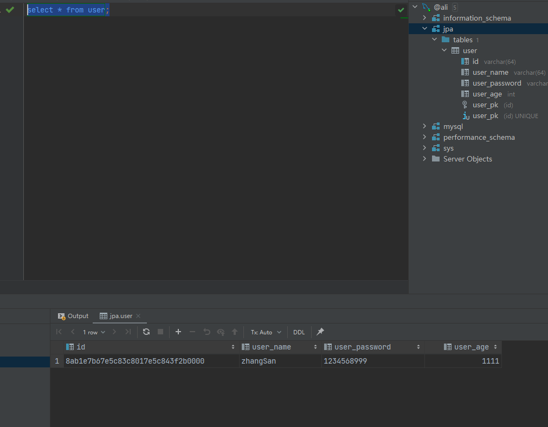Select the performance_schema label
The height and width of the screenshot is (427, 548).
tap(479, 137)
